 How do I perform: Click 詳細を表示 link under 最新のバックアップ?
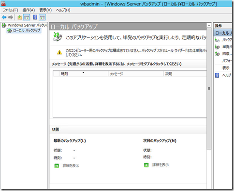pos(71,166)
